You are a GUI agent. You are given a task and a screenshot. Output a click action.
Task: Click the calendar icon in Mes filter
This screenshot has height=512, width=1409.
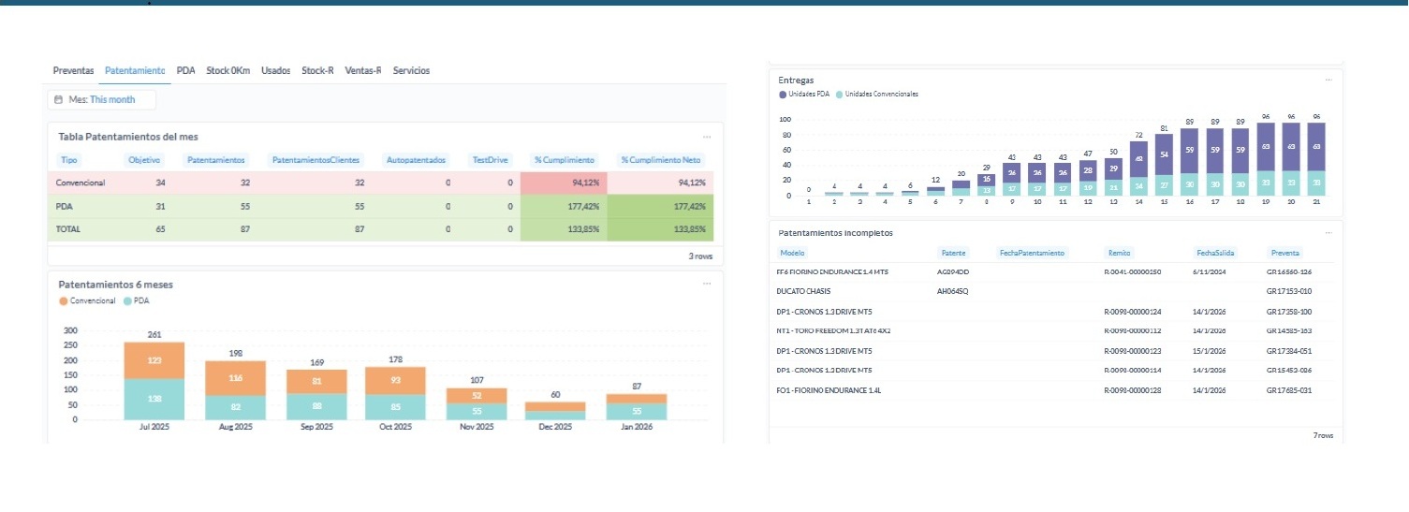pyautogui.click(x=59, y=99)
